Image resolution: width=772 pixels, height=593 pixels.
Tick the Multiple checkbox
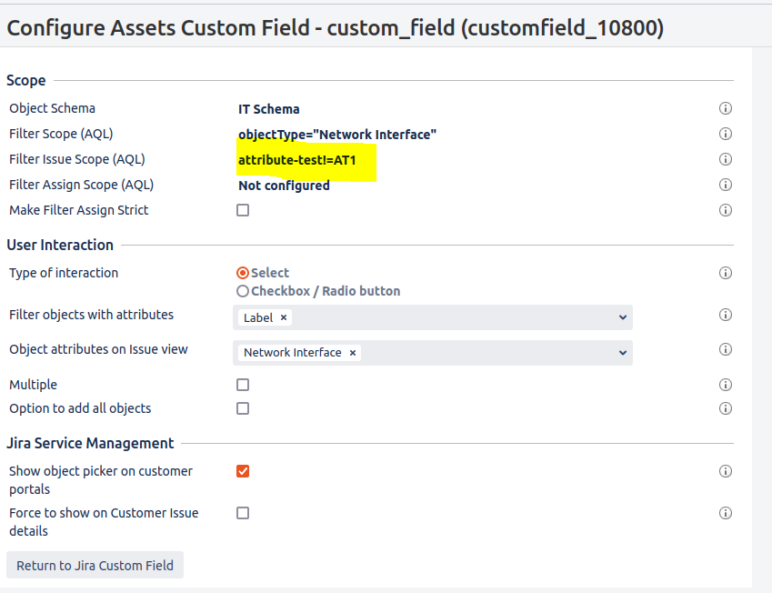click(x=243, y=385)
